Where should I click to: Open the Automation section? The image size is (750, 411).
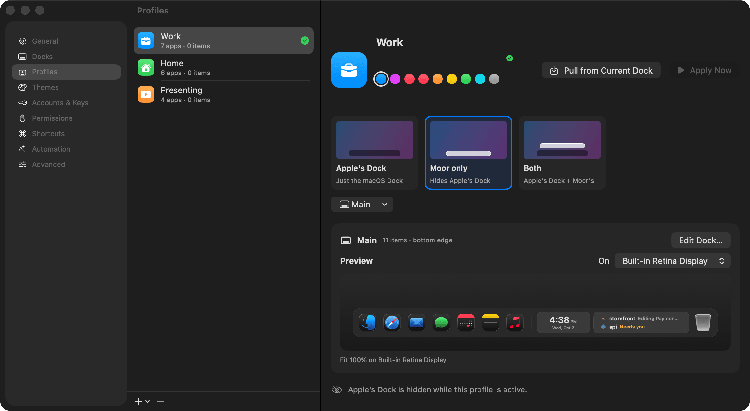(66, 149)
